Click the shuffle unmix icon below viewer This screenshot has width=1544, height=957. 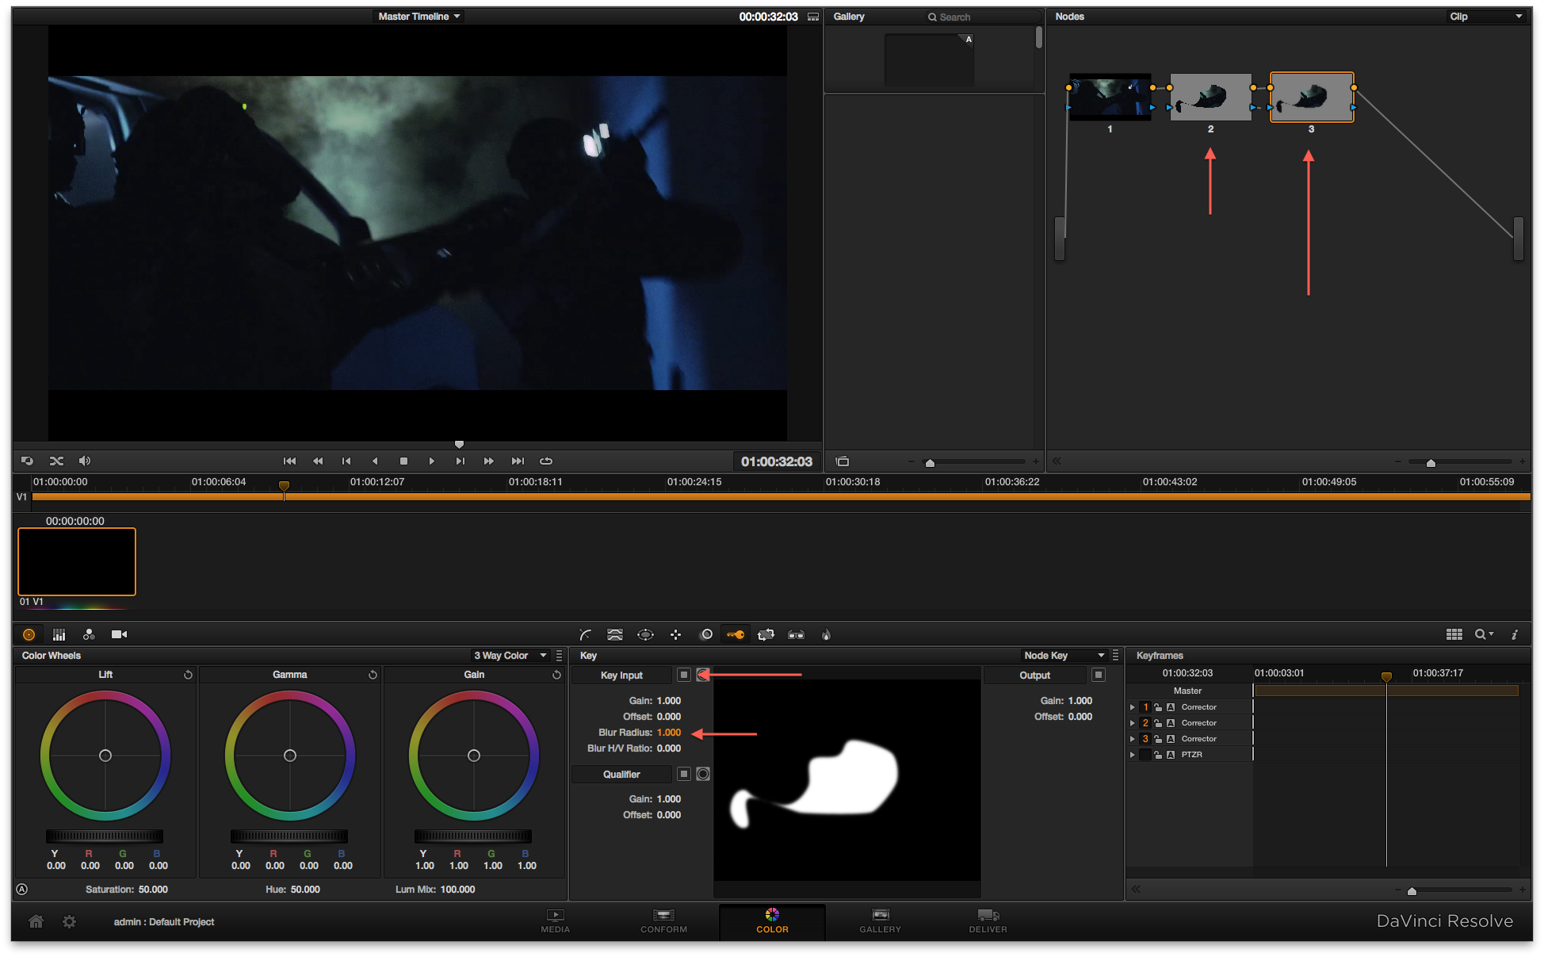[x=56, y=461]
